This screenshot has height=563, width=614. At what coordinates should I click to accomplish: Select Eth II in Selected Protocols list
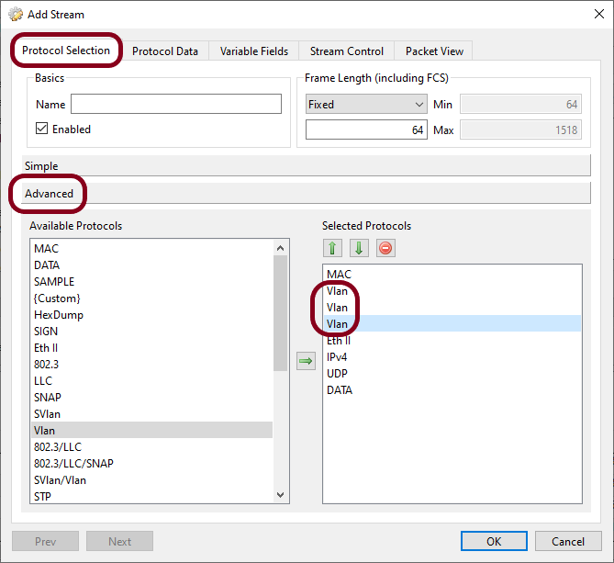point(452,341)
